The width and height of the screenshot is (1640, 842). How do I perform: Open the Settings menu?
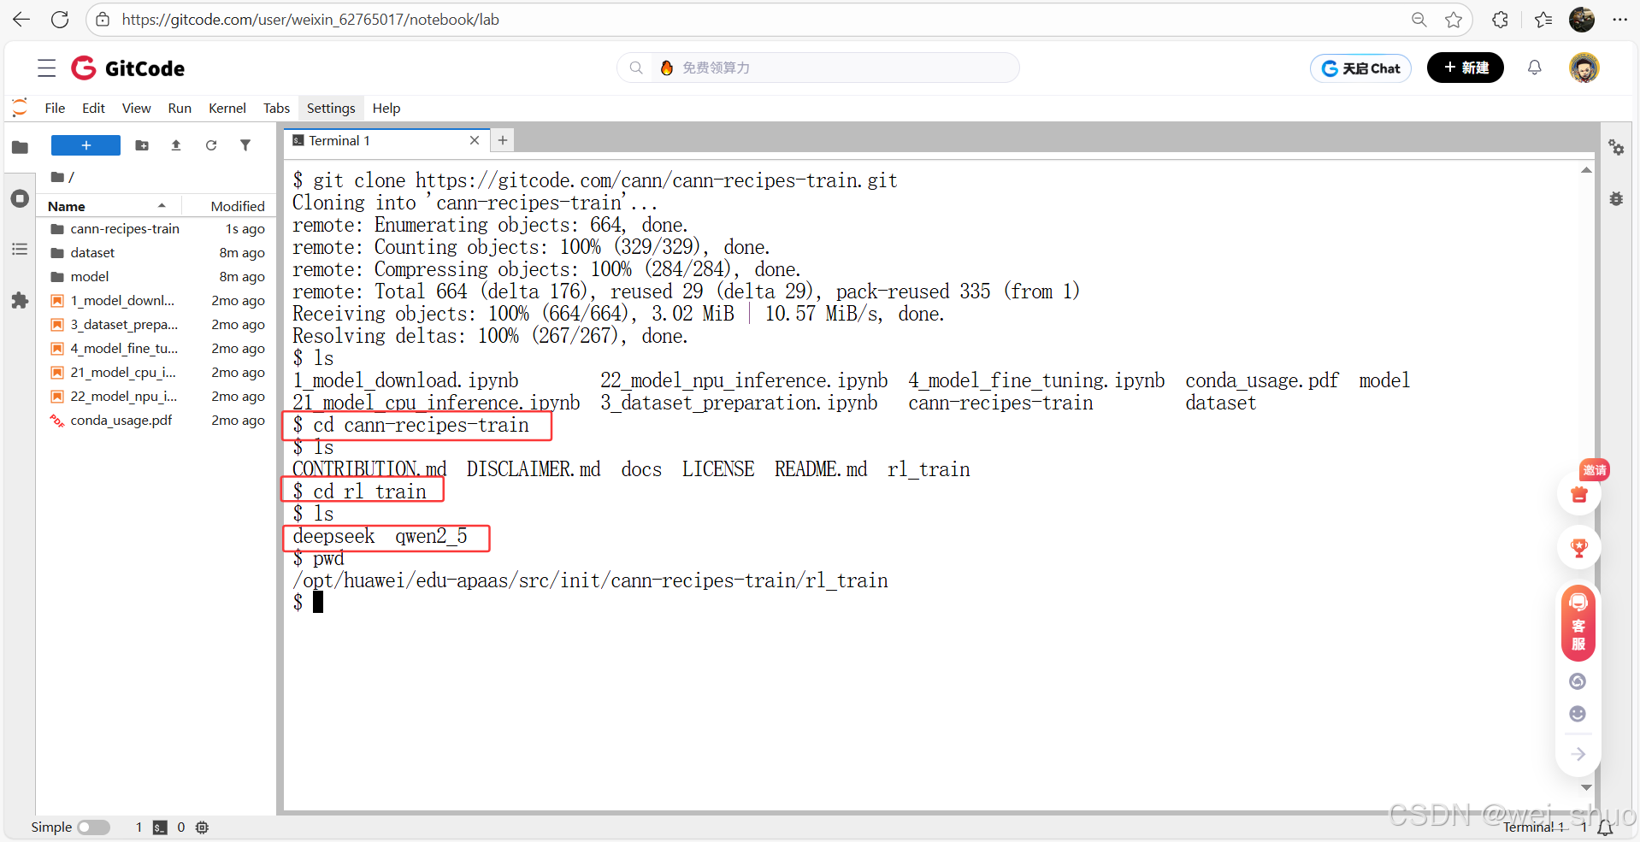coord(331,109)
